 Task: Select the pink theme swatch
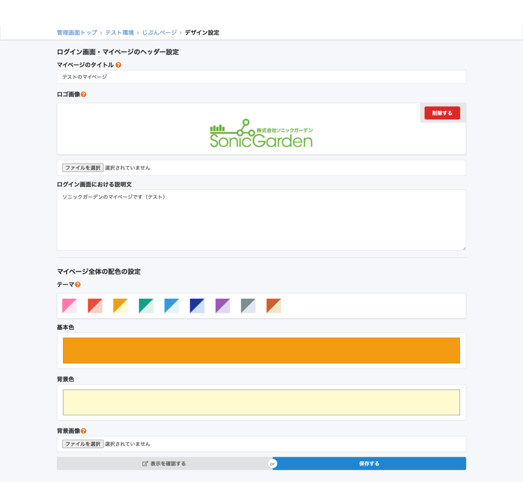(69, 306)
